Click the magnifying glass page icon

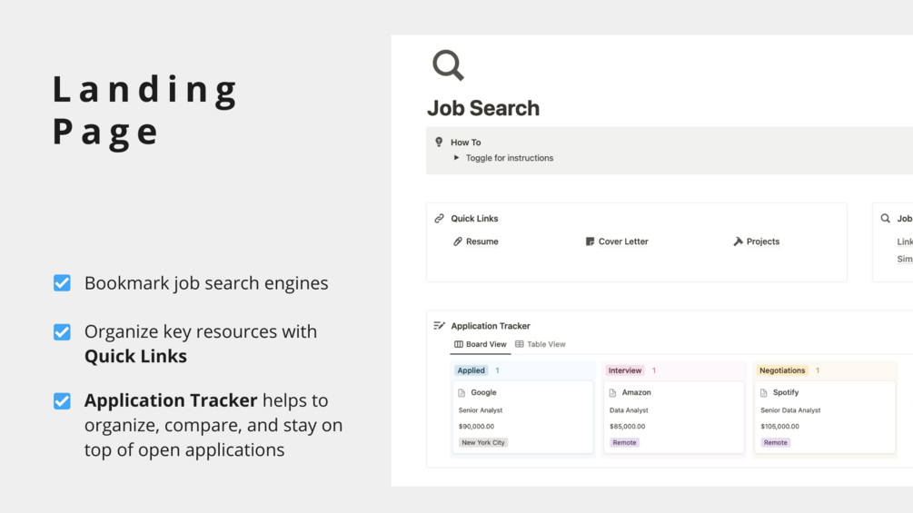pos(448,65)
